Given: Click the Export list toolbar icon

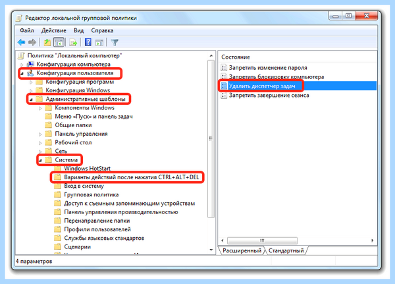Looking at the screenshot, I should pyautogui.click(x=73, y=42).
